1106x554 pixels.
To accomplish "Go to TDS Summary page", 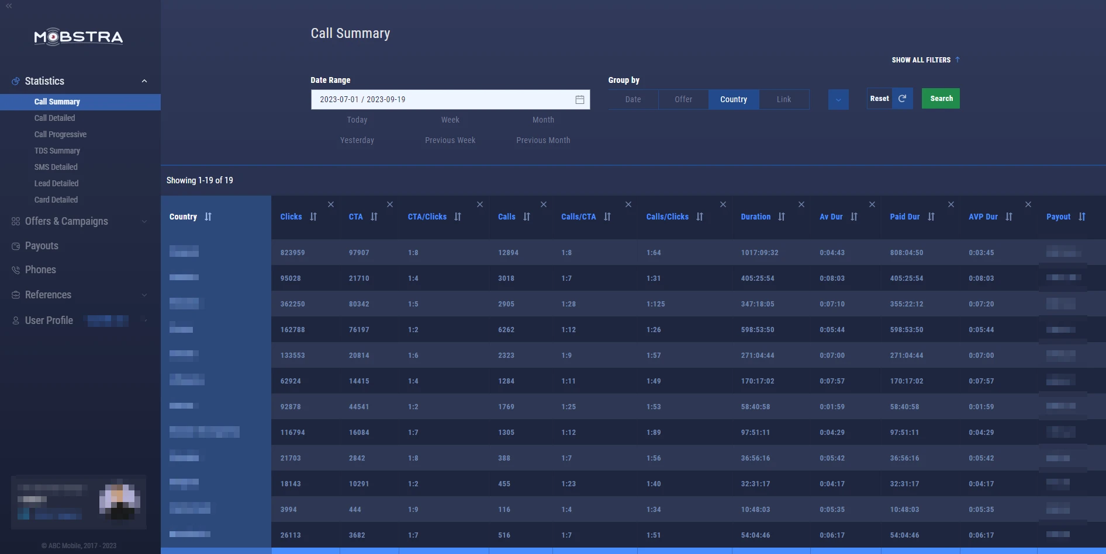I will pyautogui.click(x=57, y=151).
